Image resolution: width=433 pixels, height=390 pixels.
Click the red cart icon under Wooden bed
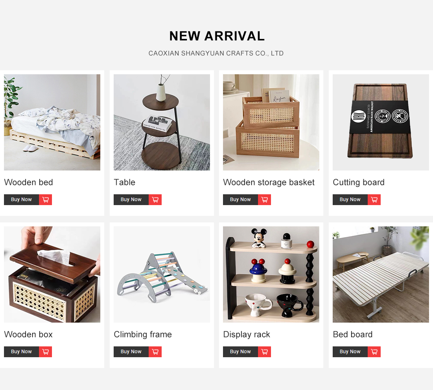point(45,200)
